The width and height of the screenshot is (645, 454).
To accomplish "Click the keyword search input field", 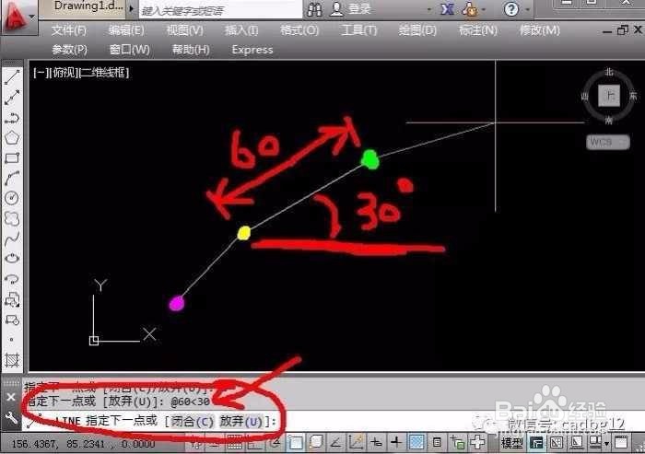I will [221, 10].
